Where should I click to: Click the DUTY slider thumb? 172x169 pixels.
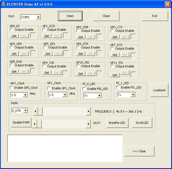(x=39, y=124)
